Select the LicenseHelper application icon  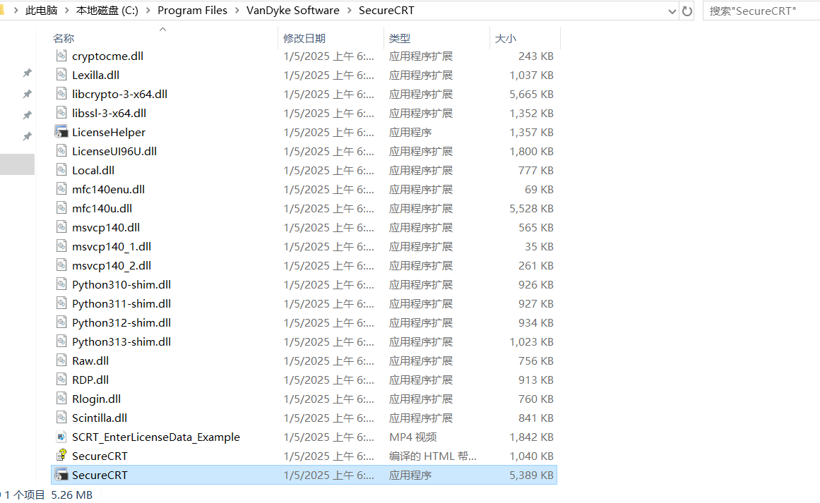click(x=61, y=132)
